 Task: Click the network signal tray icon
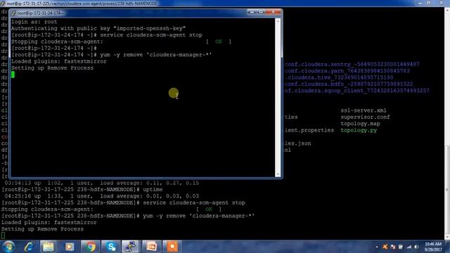[409, 247]
